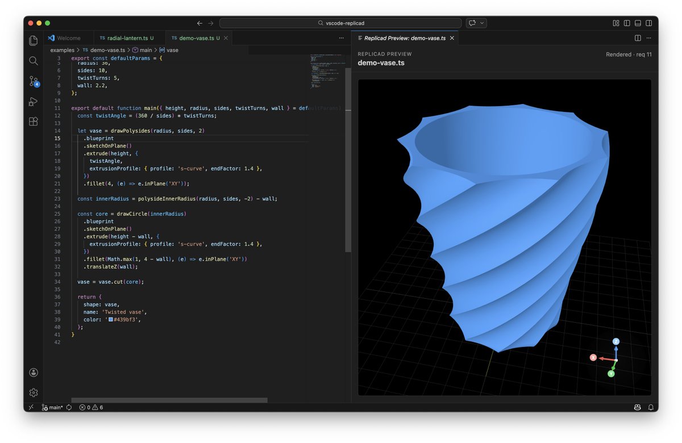Toggle the bottom panel visibility
The image size is (682, 443).
coord(638,23)
